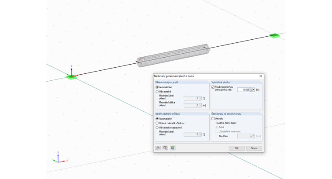Select the Tuhá end plate thickness radio
Screen dimensions: 332x179
(217, 127)
